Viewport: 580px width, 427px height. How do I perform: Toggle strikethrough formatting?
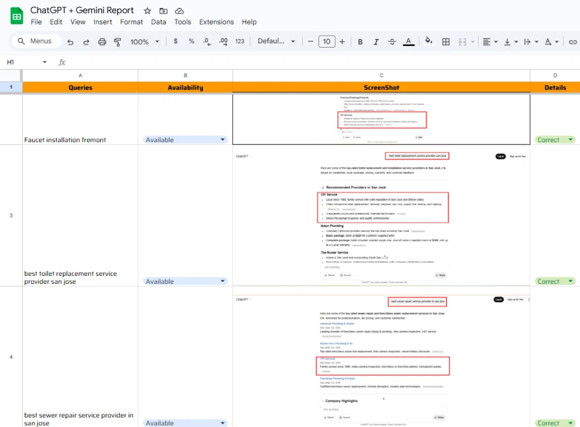(392, 42)
